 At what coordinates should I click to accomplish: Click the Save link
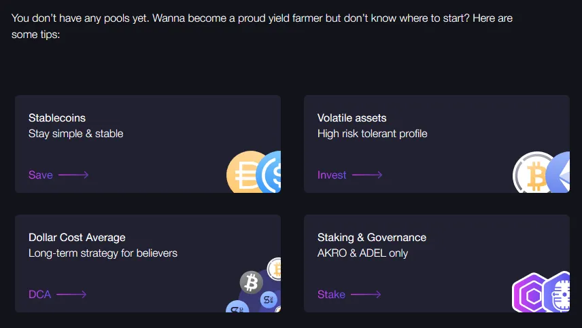click(41, 175)
